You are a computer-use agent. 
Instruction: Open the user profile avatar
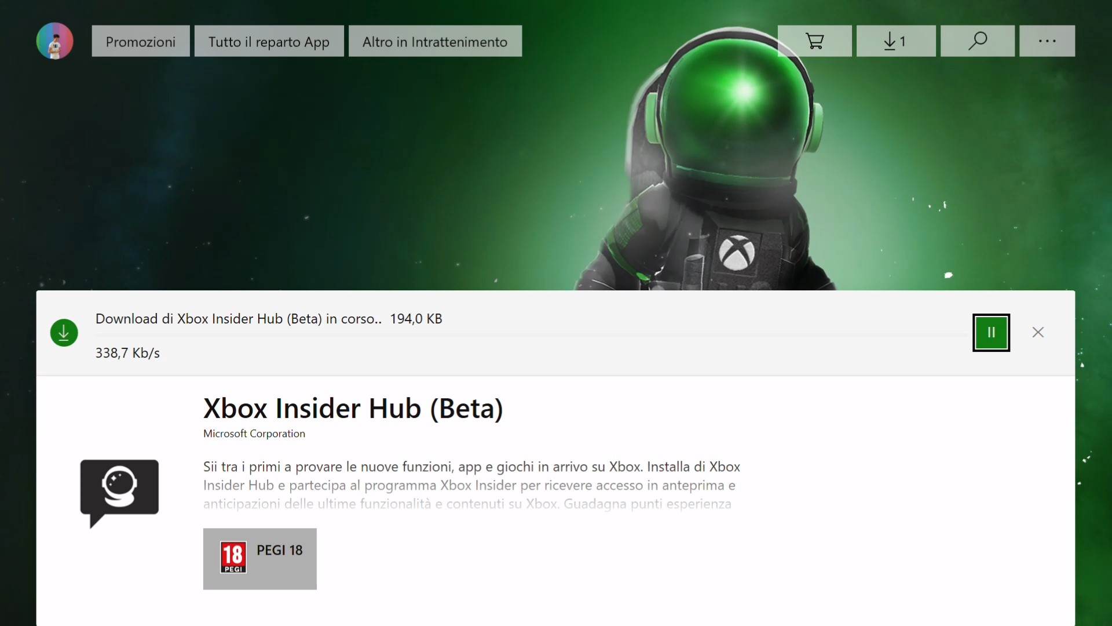[x=54, y=41]
